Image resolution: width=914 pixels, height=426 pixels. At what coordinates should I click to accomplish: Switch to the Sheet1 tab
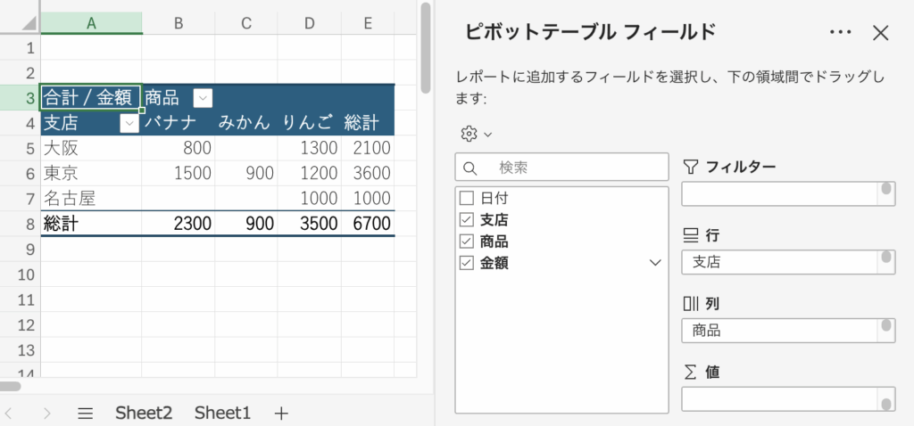(x=222, y=413)
